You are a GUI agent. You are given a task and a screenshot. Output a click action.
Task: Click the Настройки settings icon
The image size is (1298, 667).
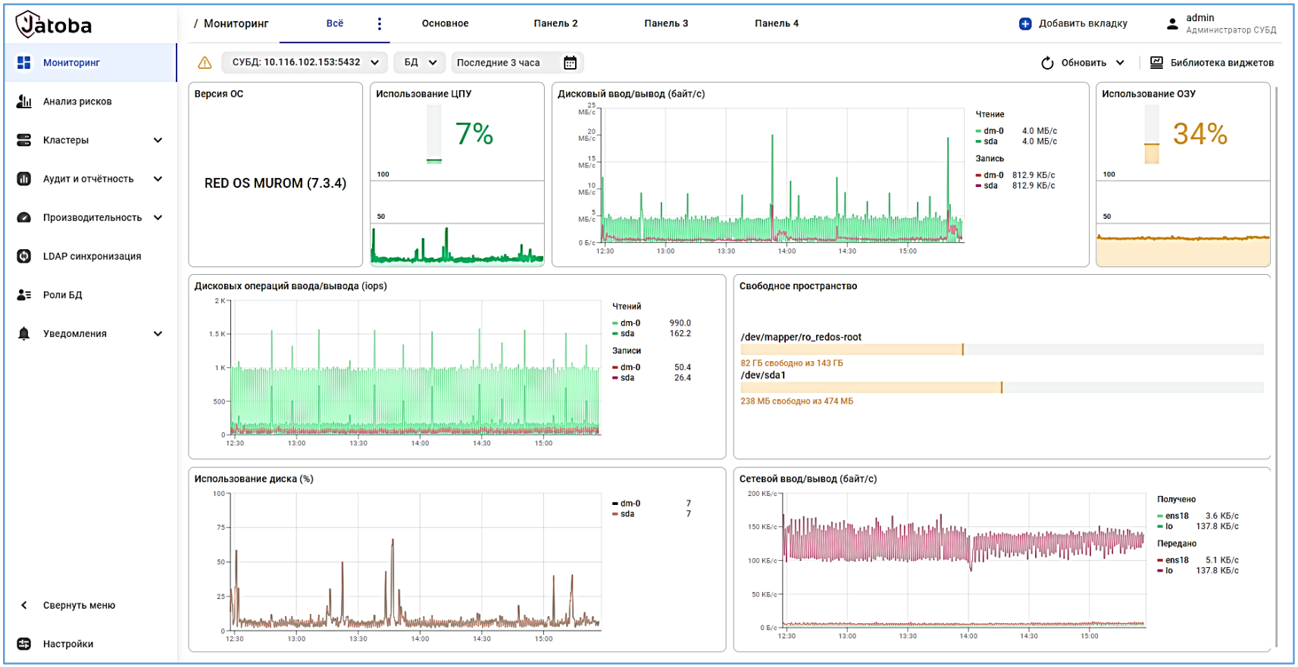click(x=24, y=644)
